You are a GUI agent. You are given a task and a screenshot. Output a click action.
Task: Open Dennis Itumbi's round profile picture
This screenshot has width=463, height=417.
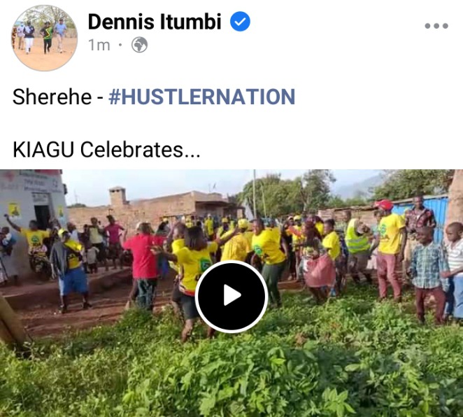tap(45, 38)
